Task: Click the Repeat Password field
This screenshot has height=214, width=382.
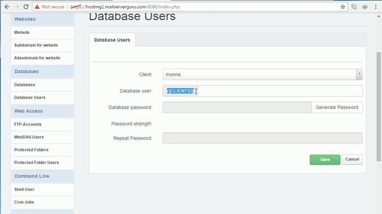Action: [x=263, y=138]
